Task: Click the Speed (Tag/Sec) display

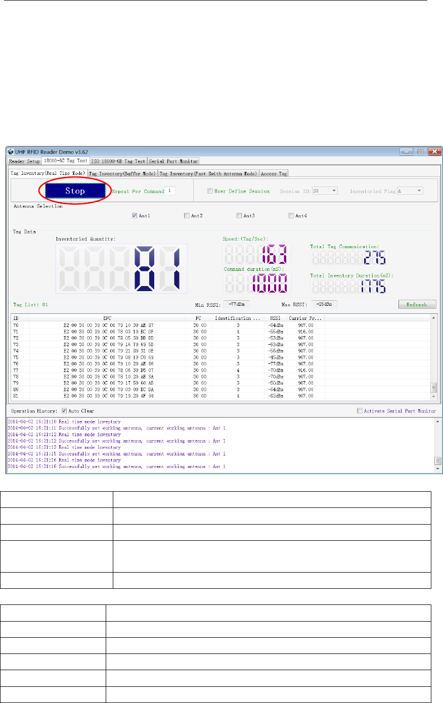Action: pyautogui.click(x=257, y=254)
